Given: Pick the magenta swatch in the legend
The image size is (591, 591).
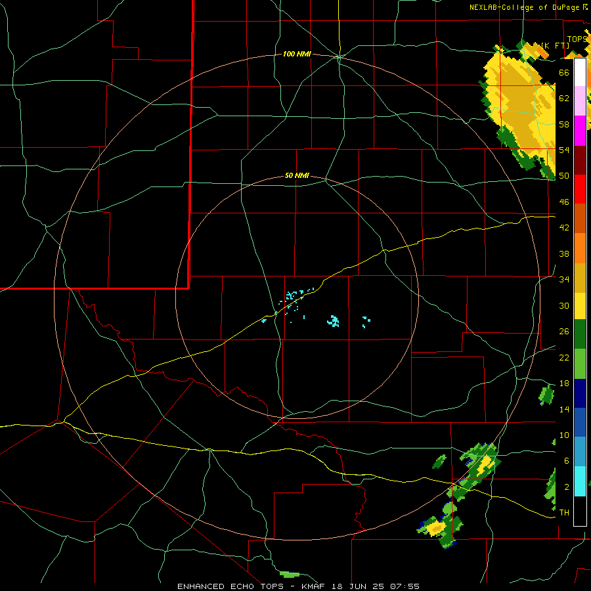Looking at the screenshot, I should tap(580, 131).
